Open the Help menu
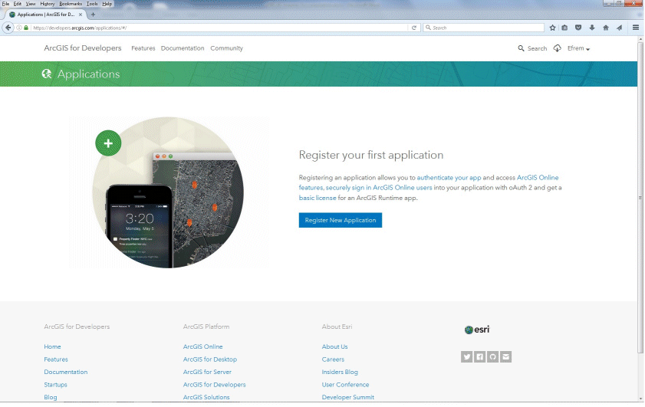The height and width of the screenshot is (407, 645). pos(107,4)
